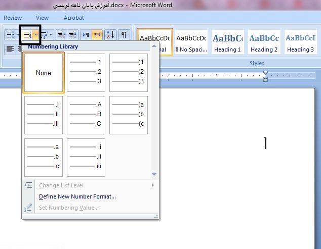Choose Define New Number Format
The height and width of the screenshot is (249, 321).
(77, 196)
